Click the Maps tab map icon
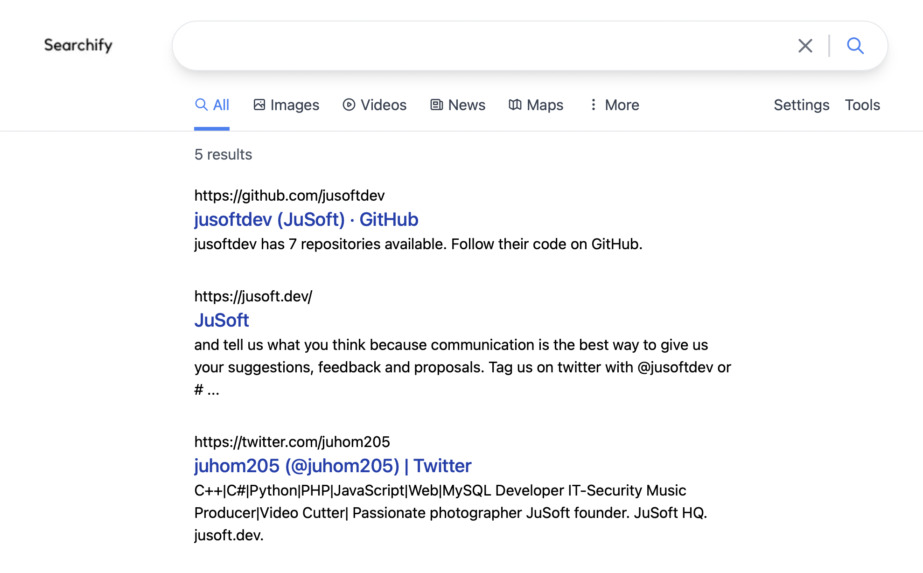This screenshot has height=573, width=923. (x=515, y=105)
